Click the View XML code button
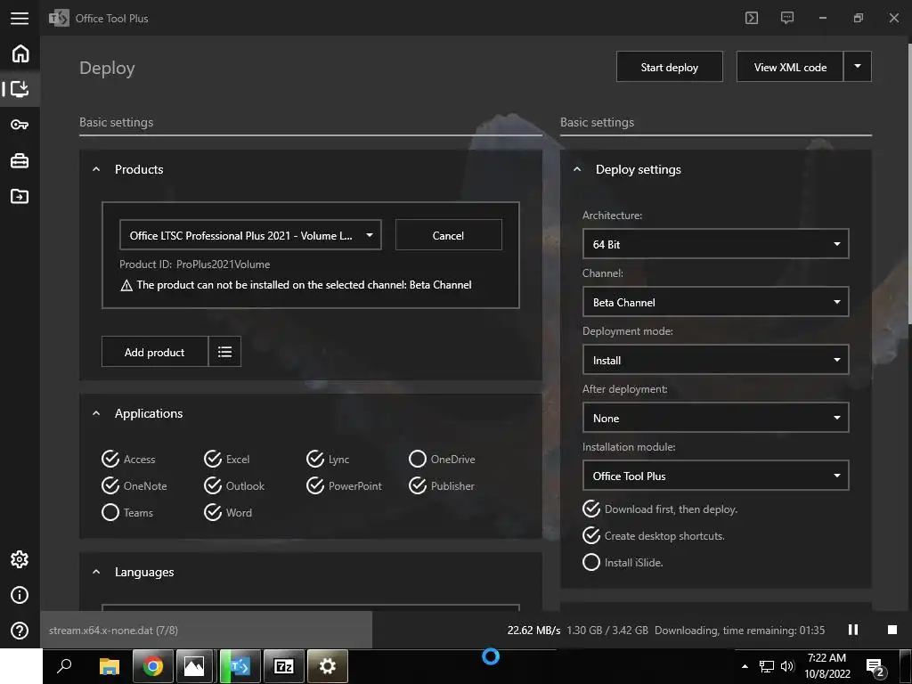Viewport: 912px width, 684px height. click(x=790, y=67)
